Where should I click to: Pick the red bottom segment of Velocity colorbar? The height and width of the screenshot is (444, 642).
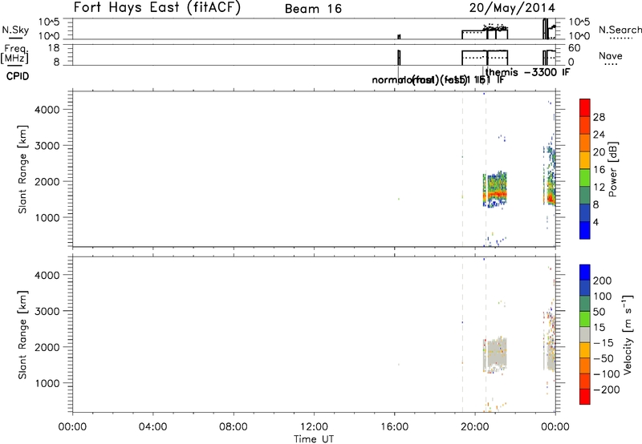585,397
